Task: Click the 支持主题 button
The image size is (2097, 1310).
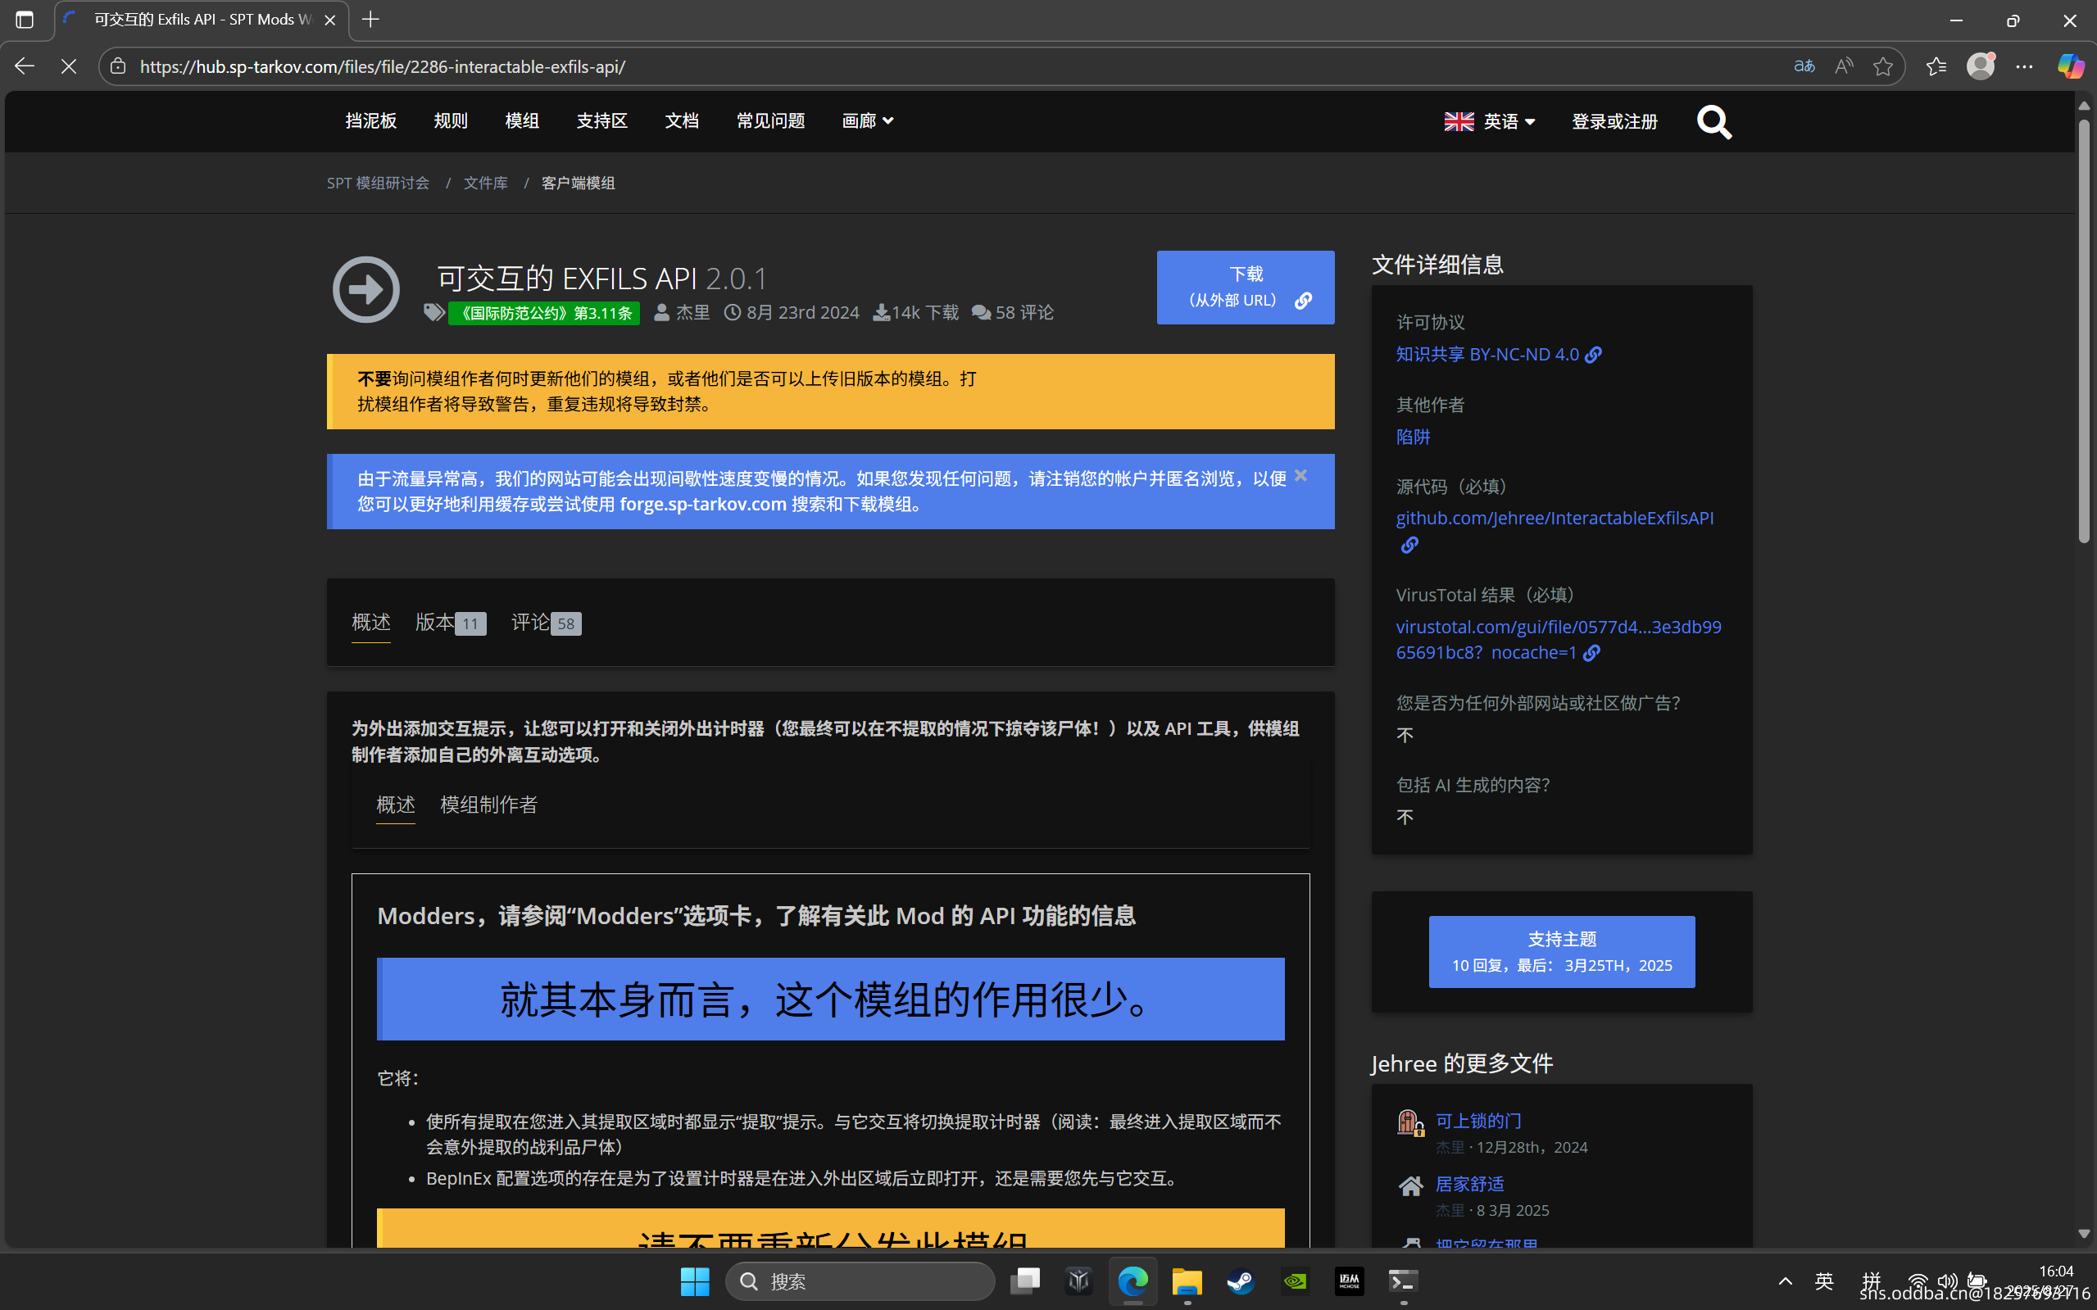Action: coord(1562,951)
